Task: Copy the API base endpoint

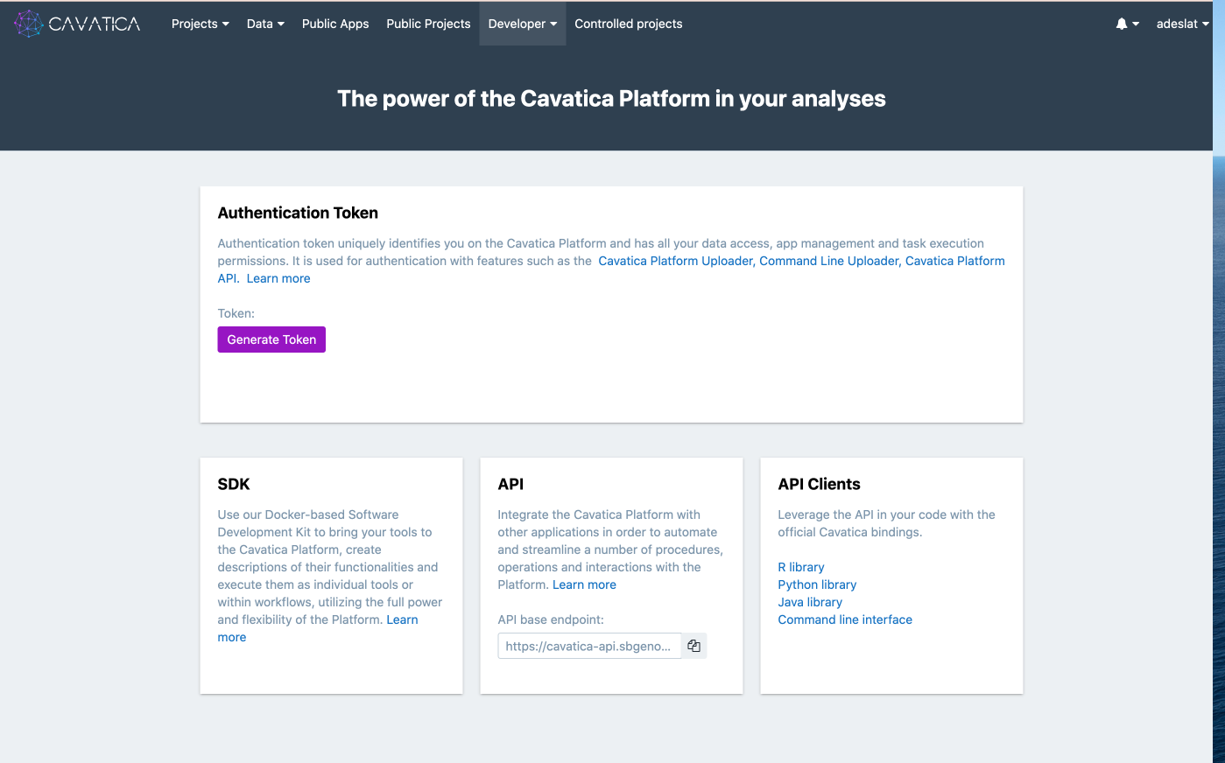Action: click(693, 646)
